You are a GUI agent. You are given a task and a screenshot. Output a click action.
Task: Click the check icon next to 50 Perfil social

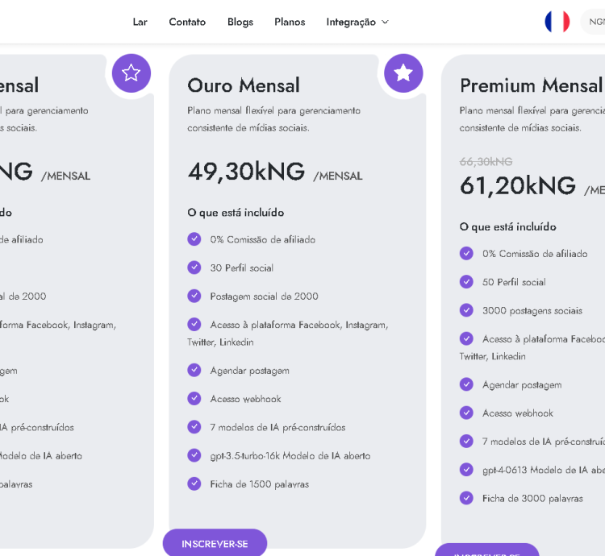coord(466,282)
